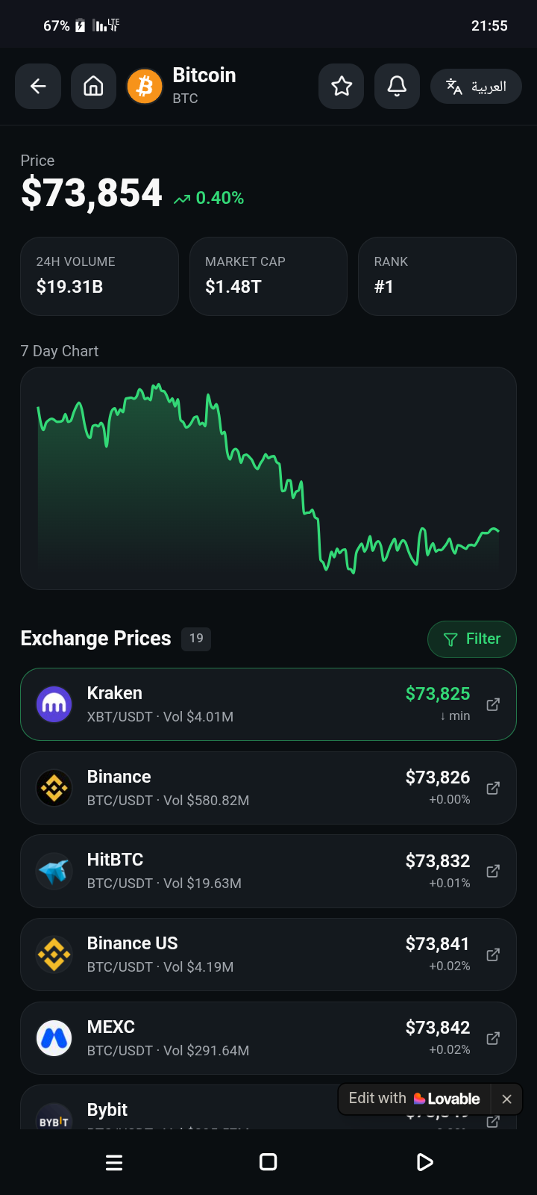
Task: Open price alerts bell icon
Action: (397, 87)
